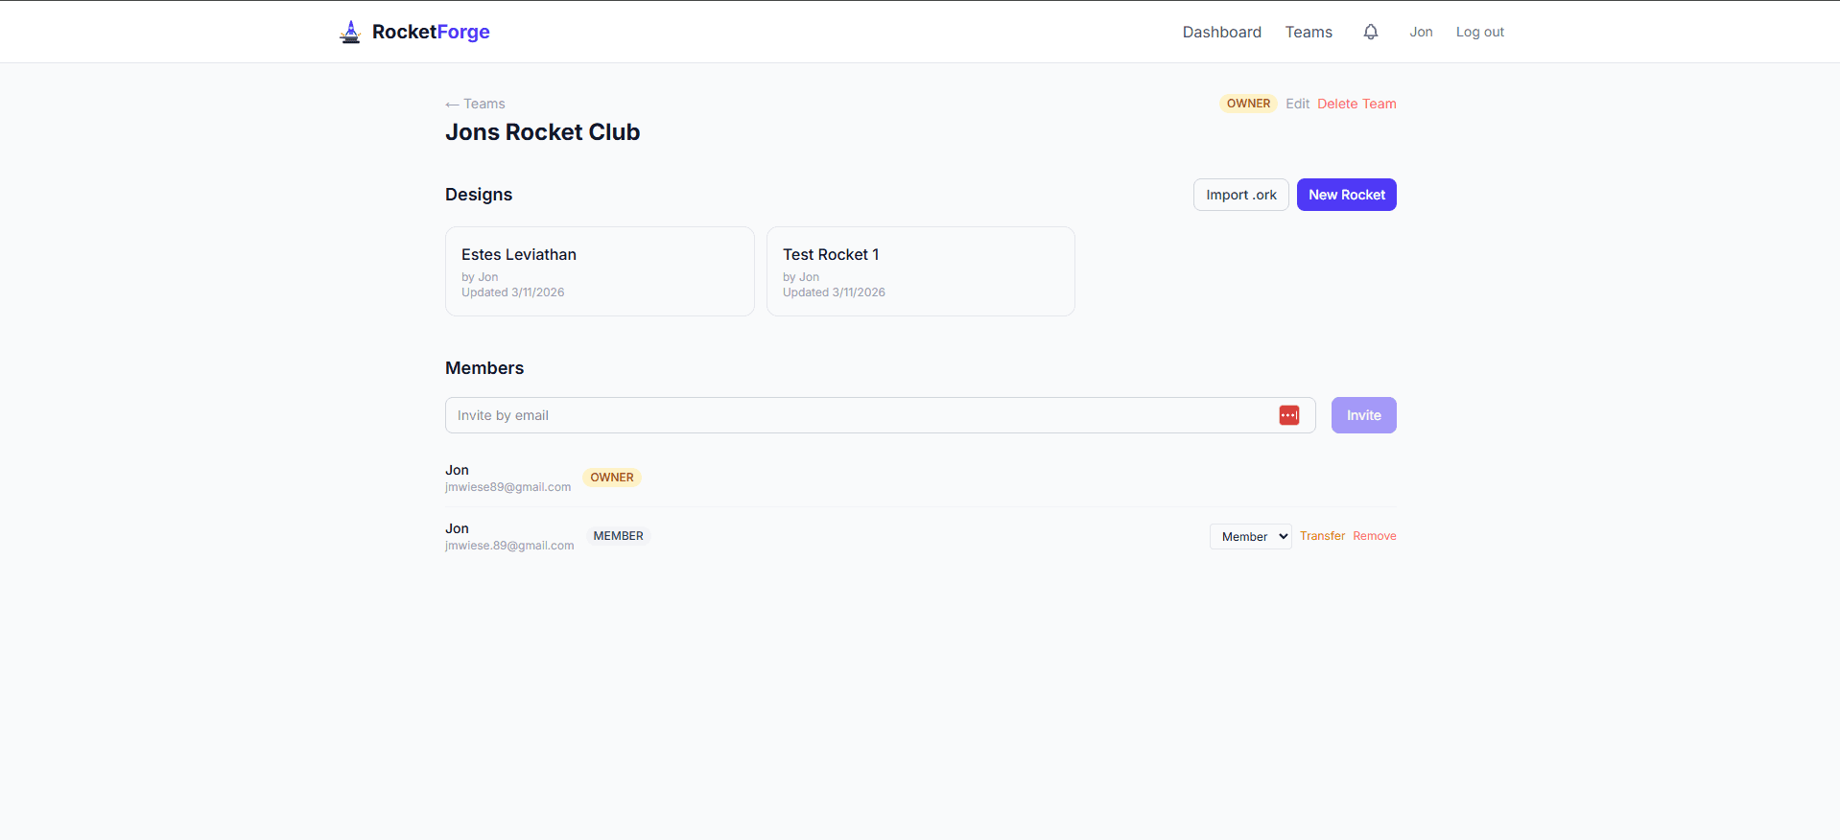Viewport: 1840px width, 840px height.
Task: Create a New Rocket
Action: [x=1346, y=195]
